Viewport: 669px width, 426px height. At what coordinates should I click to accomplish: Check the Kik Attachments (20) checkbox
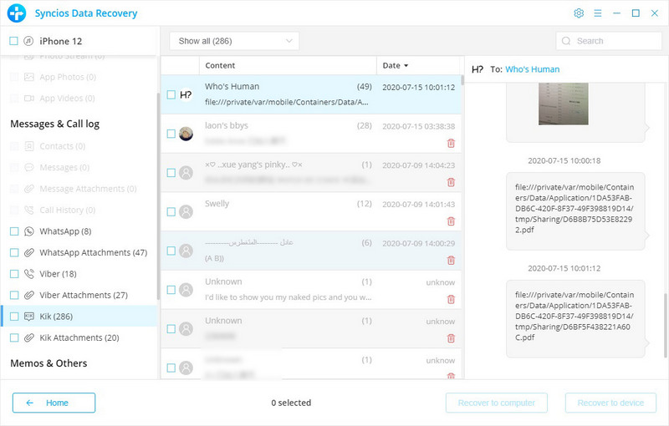pyautogui.click(x=14, y=337)
